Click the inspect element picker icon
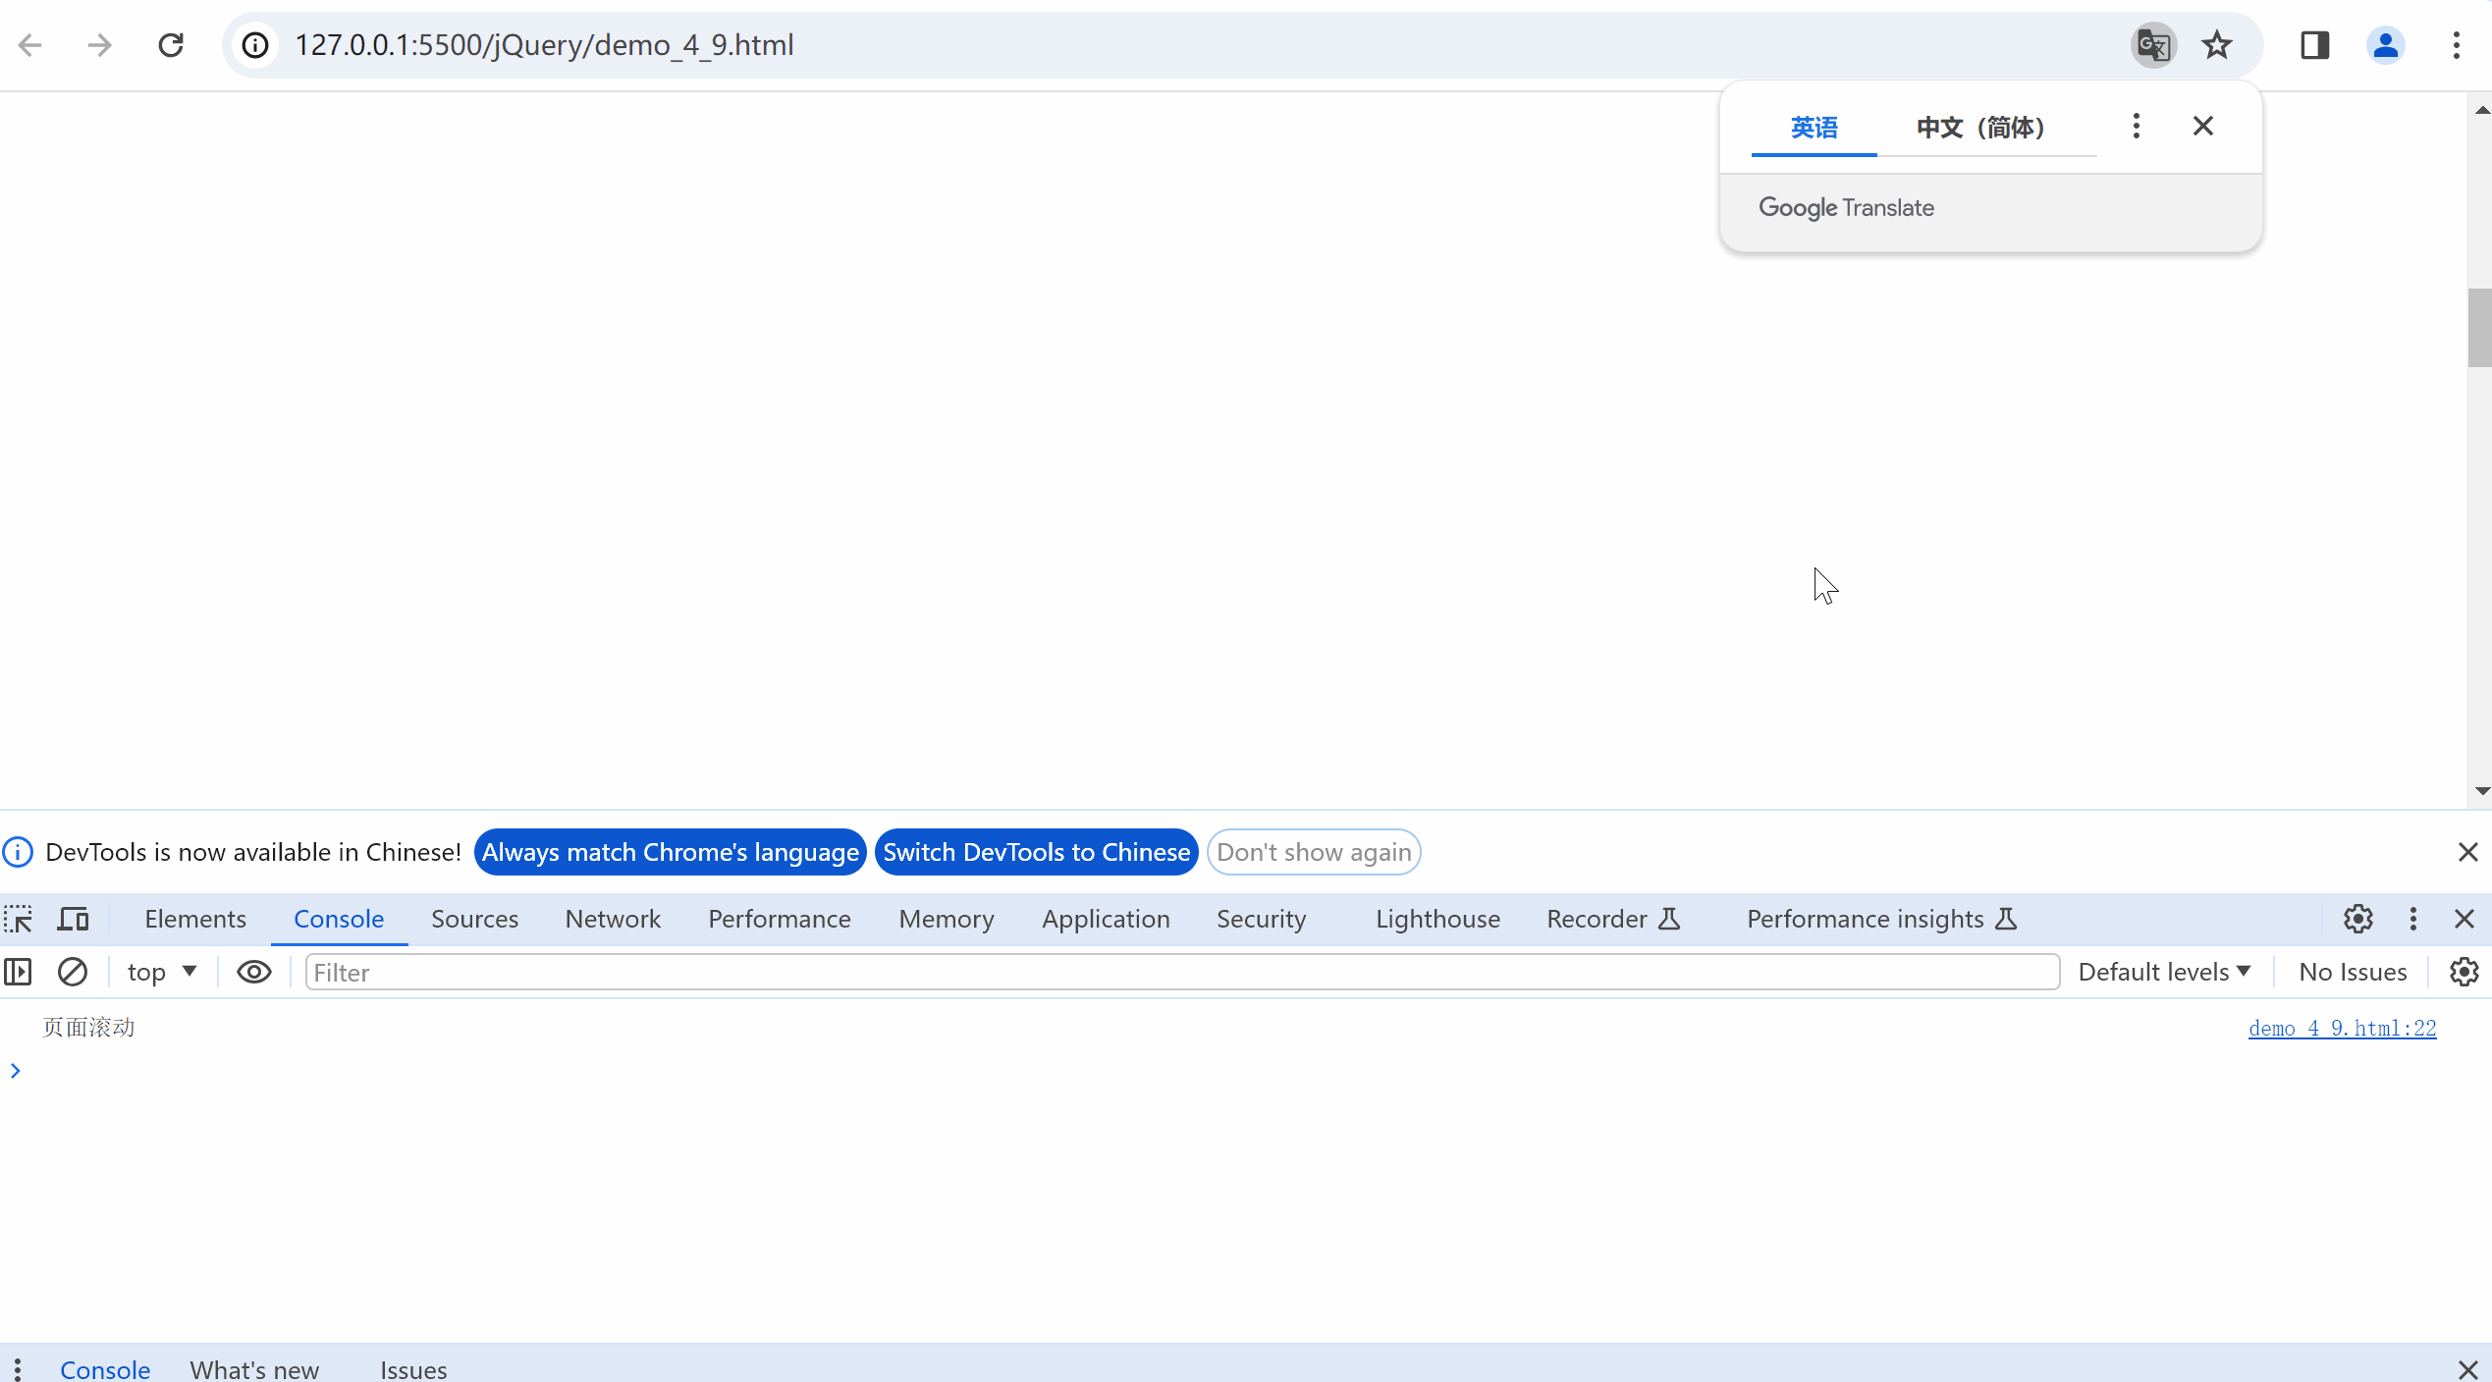Screen dimensions: 2492x1382 pyautogui.click(x=19, y=920)
